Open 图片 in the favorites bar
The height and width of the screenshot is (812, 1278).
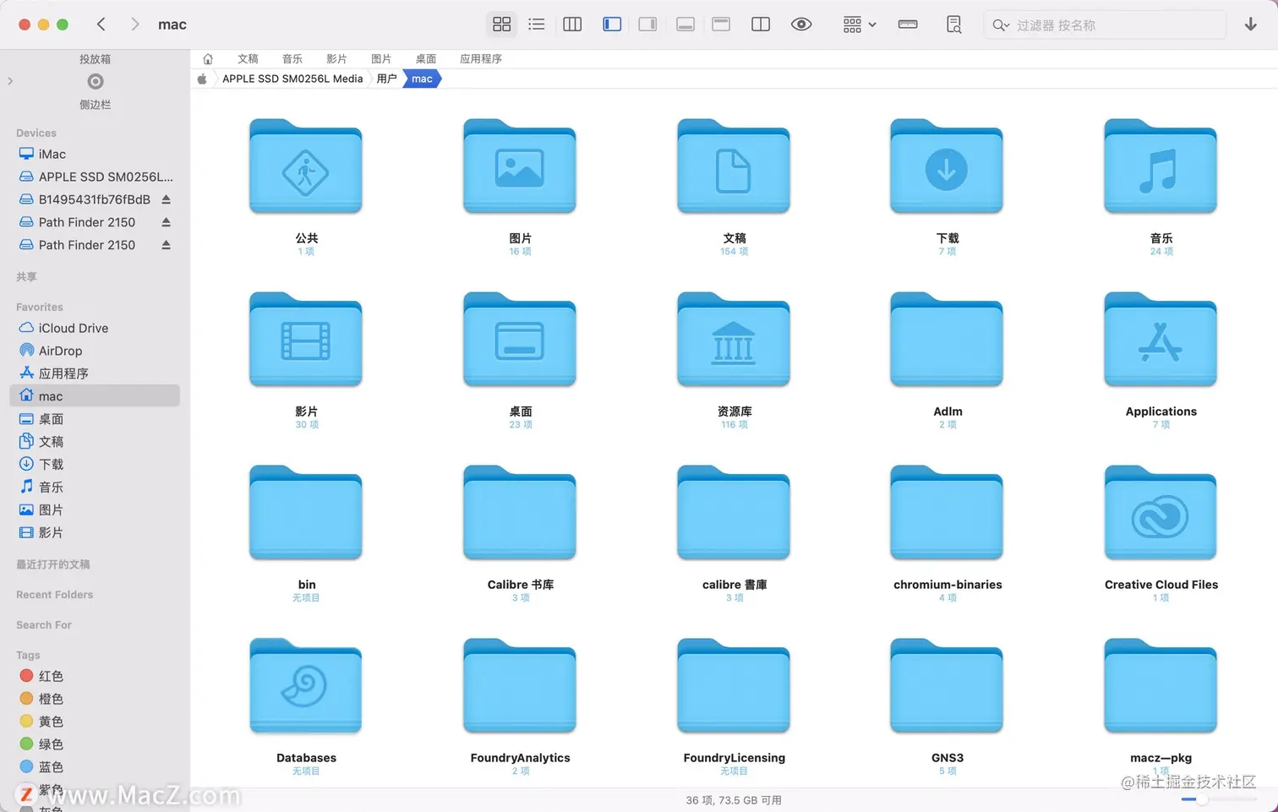point(381,59)
